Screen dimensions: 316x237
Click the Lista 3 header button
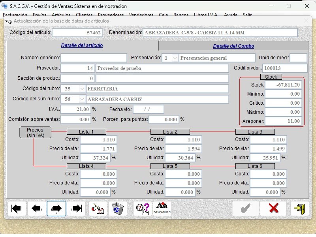pyautogui.click(x=255, y=132)
